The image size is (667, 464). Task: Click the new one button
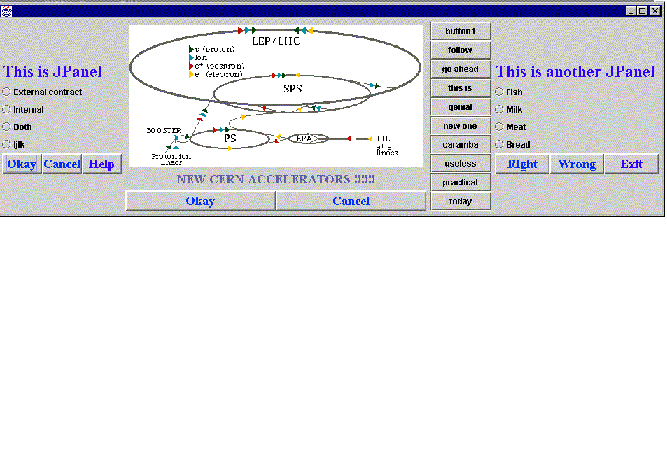(x=461, y=126)
